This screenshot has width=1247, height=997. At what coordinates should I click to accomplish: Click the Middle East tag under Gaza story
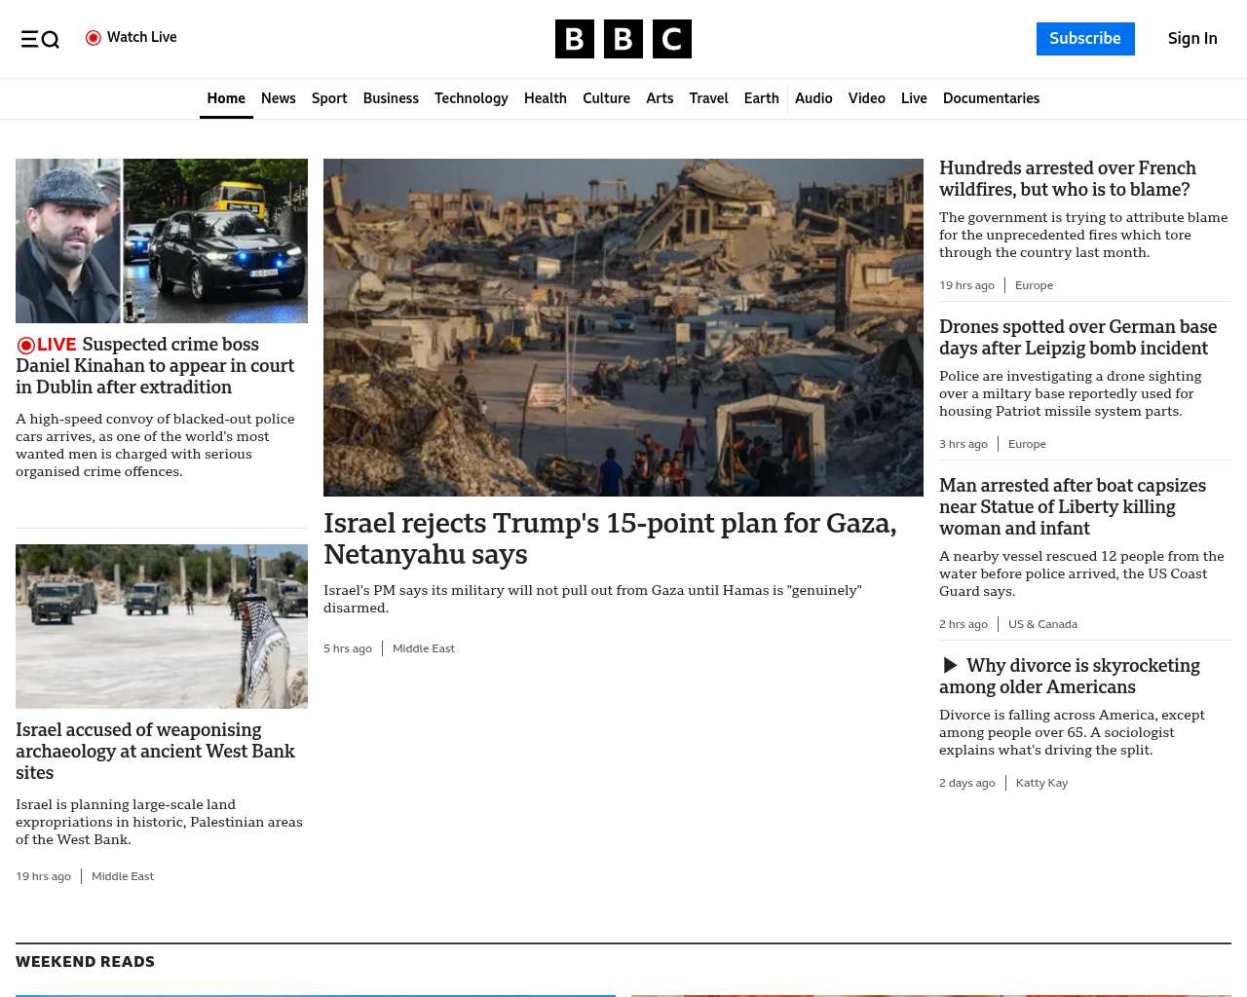pyautogui.click(x=424, y=648)
